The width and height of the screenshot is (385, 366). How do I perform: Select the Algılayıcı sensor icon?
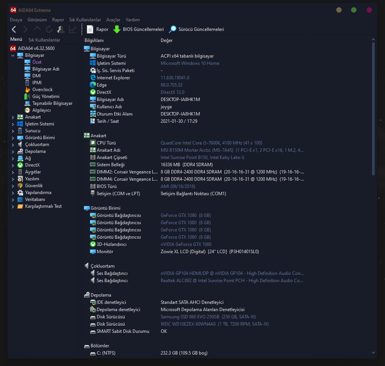[27, 110]
